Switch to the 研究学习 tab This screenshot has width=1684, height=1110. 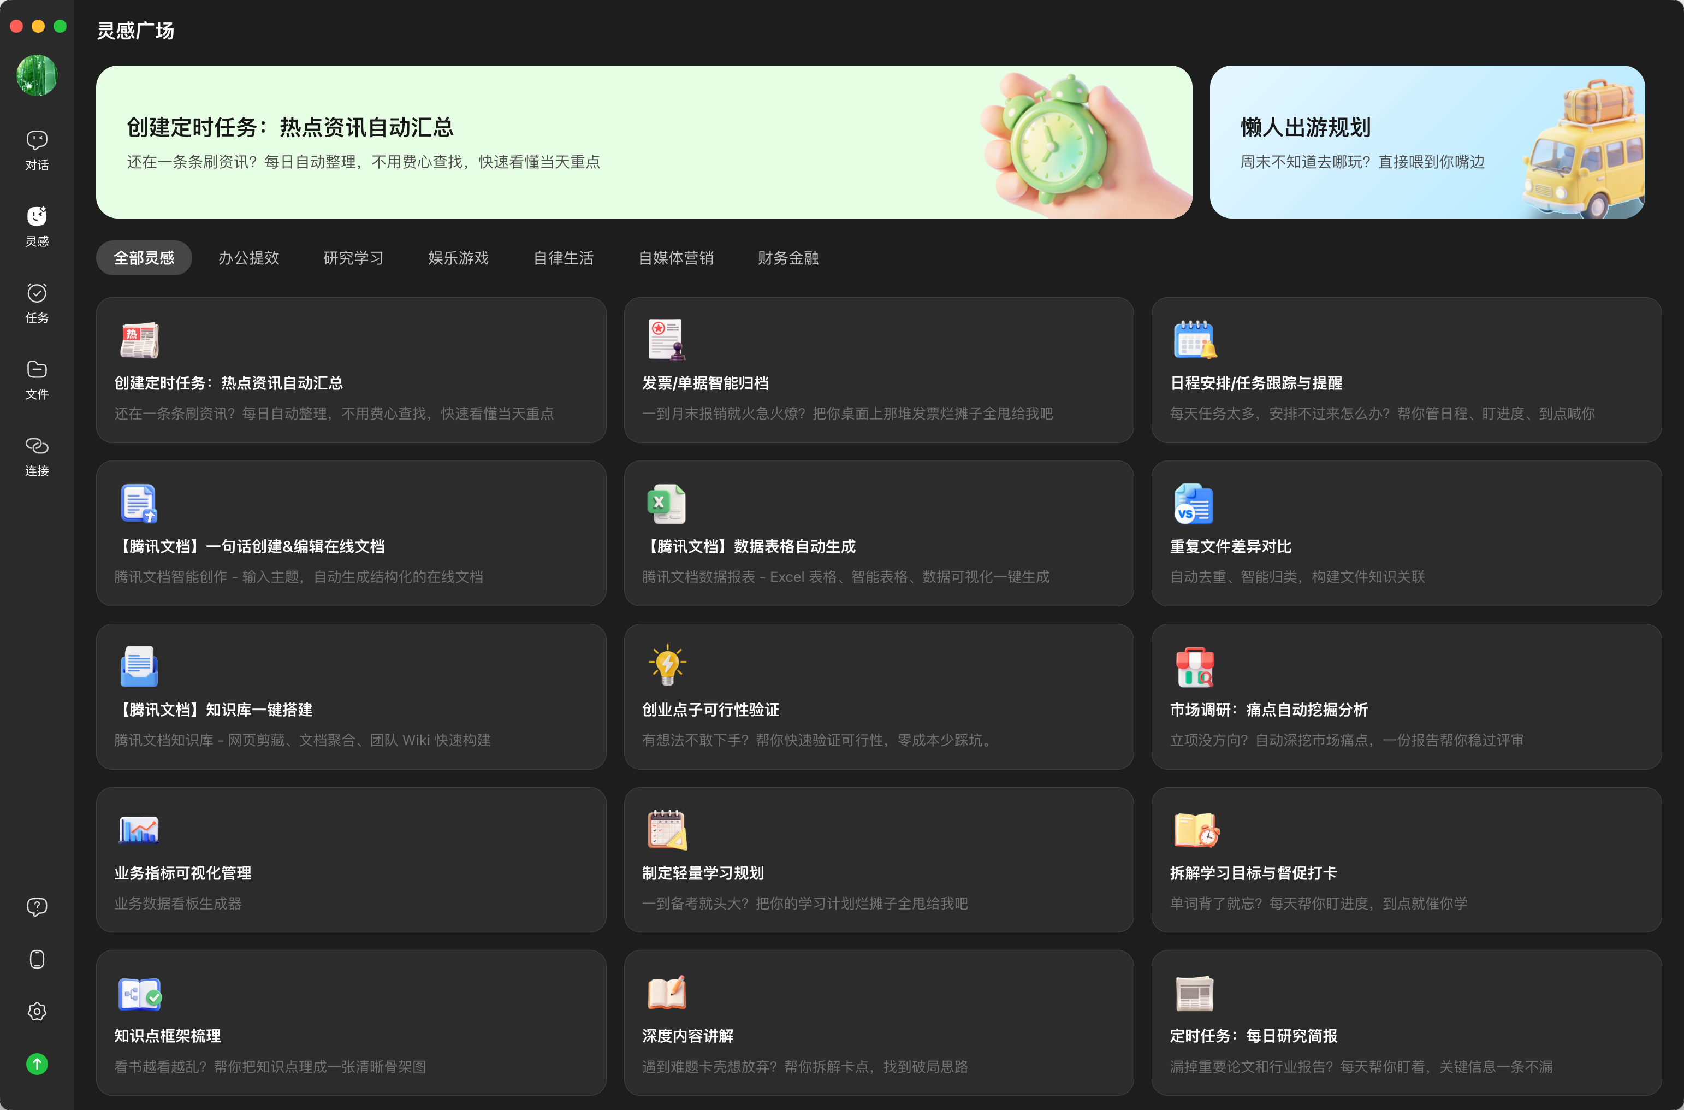click(353, 258)
